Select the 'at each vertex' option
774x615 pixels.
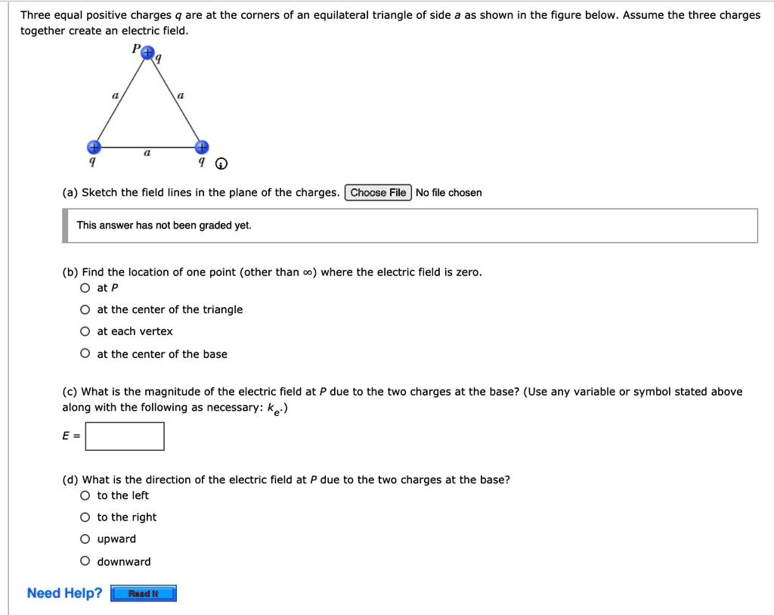tap(85, 331)
